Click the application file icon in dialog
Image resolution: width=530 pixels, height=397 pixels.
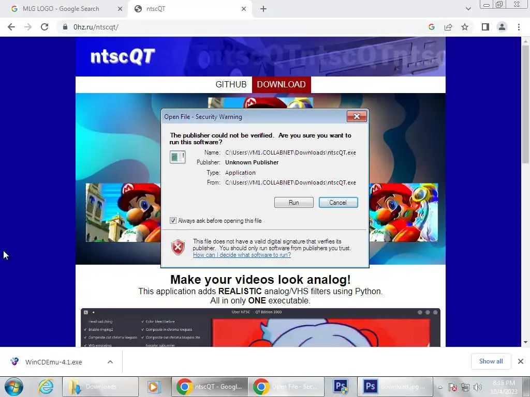click(x=178, y=157)
